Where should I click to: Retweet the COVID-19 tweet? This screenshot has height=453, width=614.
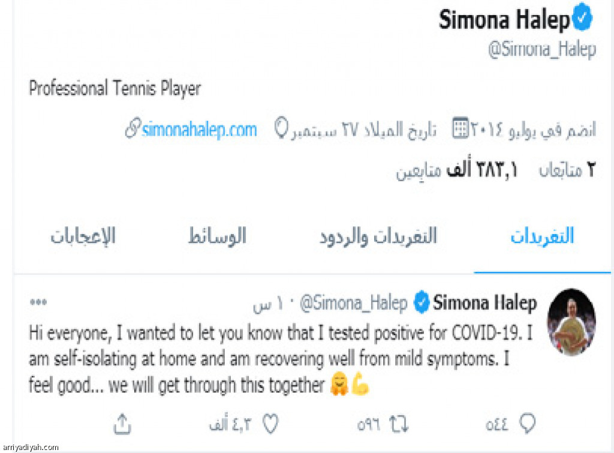click(x=398, y=424)
